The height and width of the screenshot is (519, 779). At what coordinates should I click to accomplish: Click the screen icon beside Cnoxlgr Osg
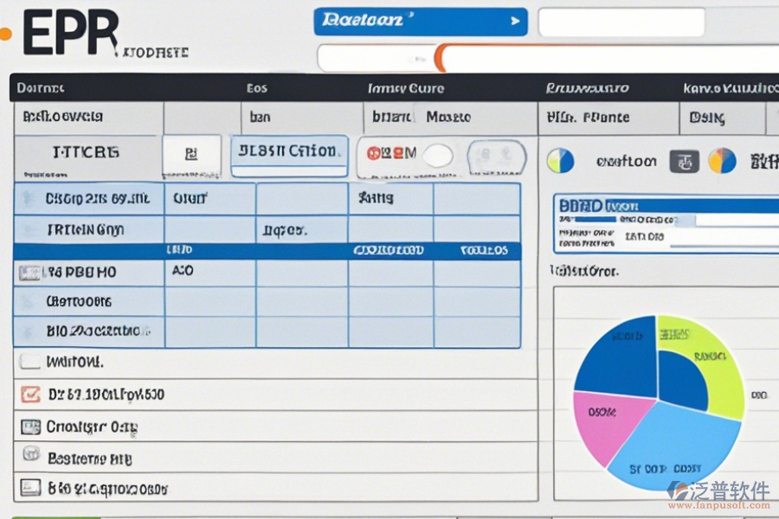tap(31, 426)
